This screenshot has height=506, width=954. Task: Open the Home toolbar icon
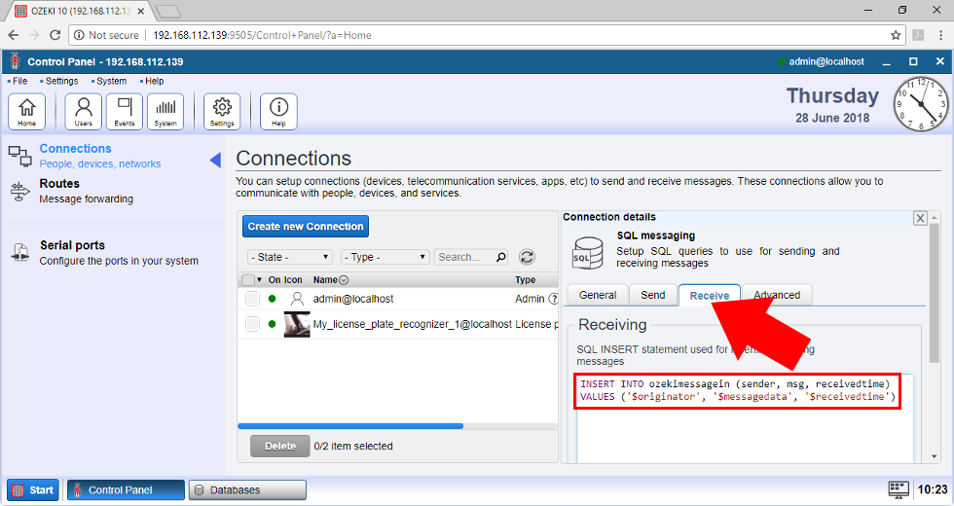point(26,112)
